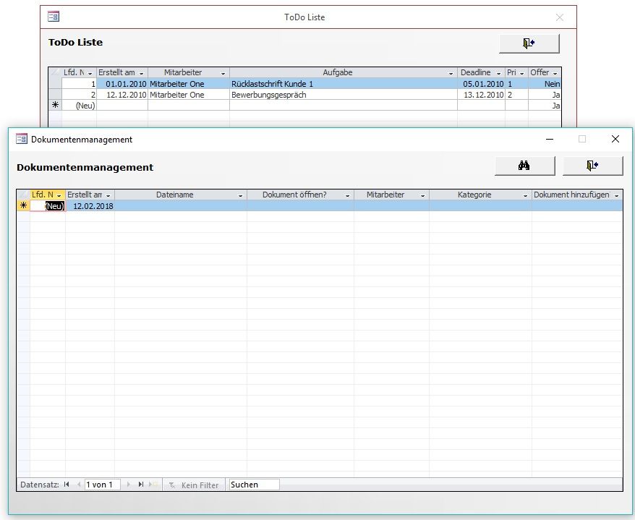Go to last record navigation arrow
Image resolution: width=635 pixels, height=520 pixels.
141,485
